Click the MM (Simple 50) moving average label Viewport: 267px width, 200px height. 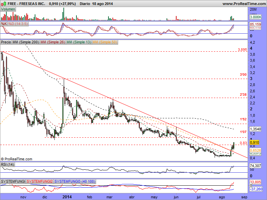(105, 42)
